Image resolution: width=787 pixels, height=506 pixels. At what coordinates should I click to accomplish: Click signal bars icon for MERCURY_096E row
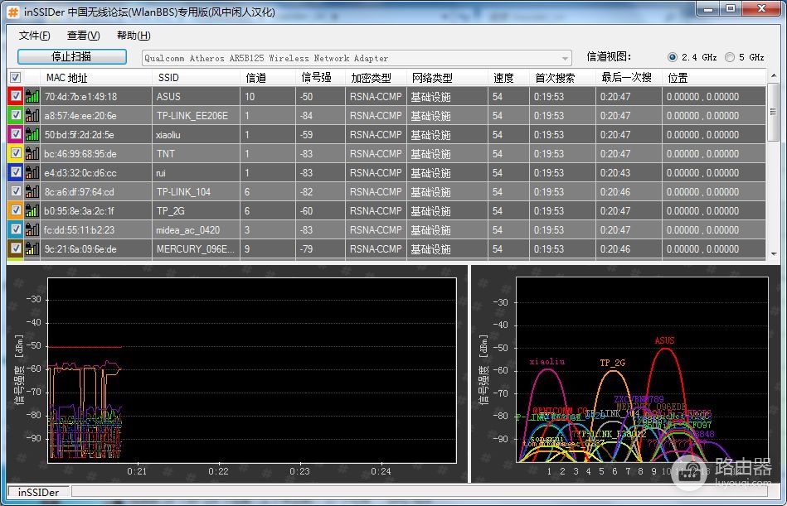tap(32, 248)
